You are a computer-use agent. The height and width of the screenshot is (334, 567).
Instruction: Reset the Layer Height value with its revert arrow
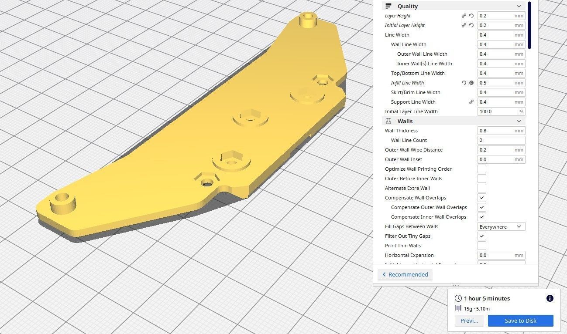coord(471,16)
